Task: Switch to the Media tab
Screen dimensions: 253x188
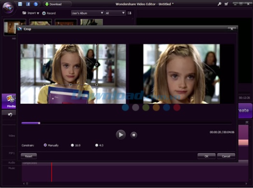Action: coord(9,101)
